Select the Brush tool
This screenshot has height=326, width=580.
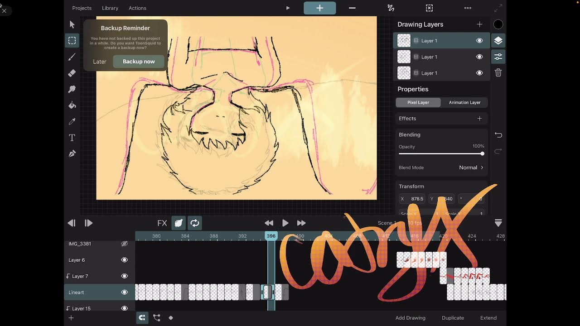[x=72, y=57]
